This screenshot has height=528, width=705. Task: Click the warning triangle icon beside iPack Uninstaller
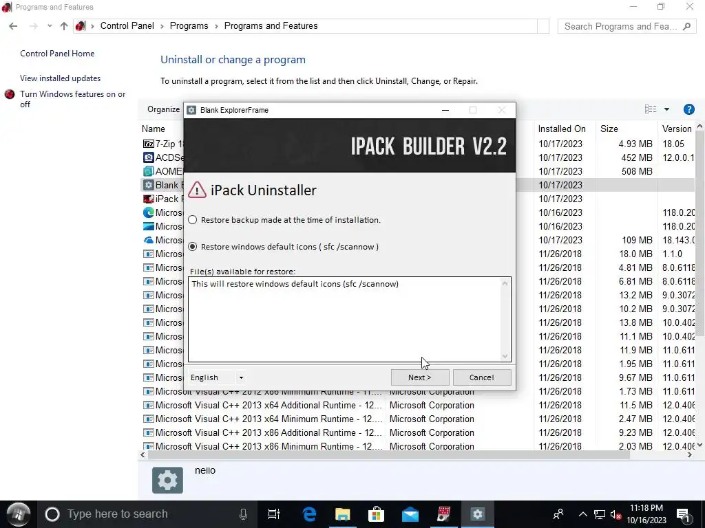click(197, 190)
